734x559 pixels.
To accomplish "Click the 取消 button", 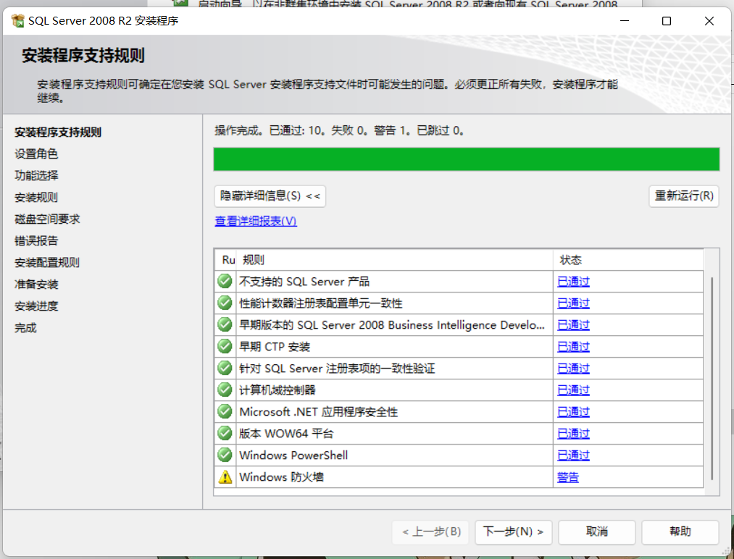I will tap(596, 532).
